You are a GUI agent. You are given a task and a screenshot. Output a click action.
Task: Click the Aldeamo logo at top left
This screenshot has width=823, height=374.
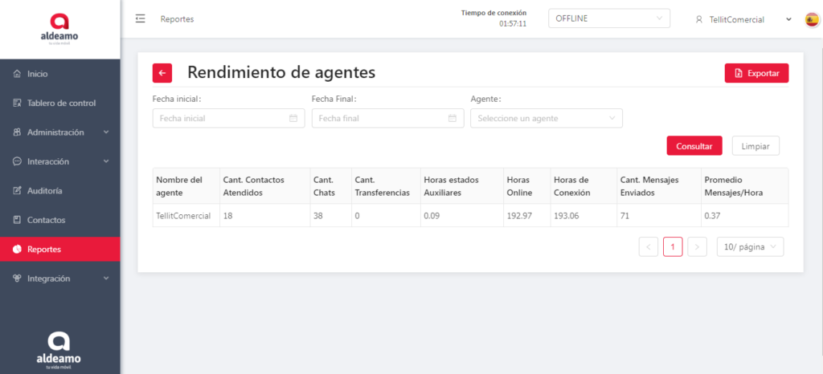tap(59, 29)
